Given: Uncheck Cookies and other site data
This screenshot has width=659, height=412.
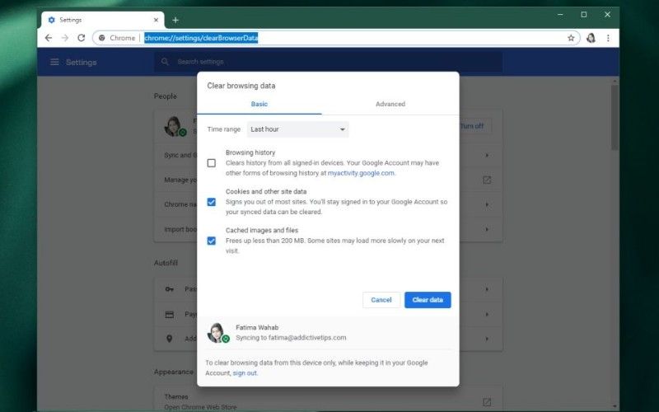Looking at the screenshot, I should pos(212,202).
